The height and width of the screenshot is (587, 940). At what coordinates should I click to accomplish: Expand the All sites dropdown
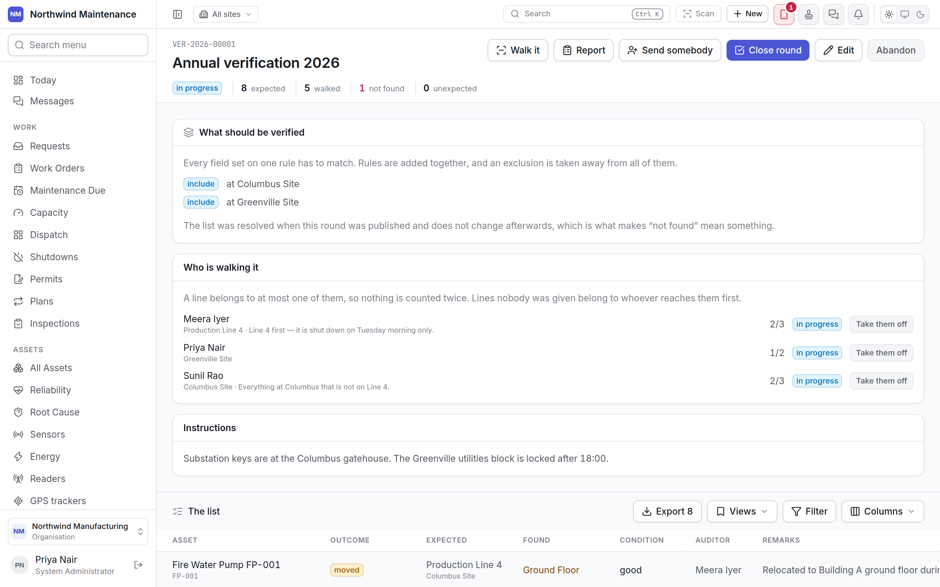(x=226, y=14)
